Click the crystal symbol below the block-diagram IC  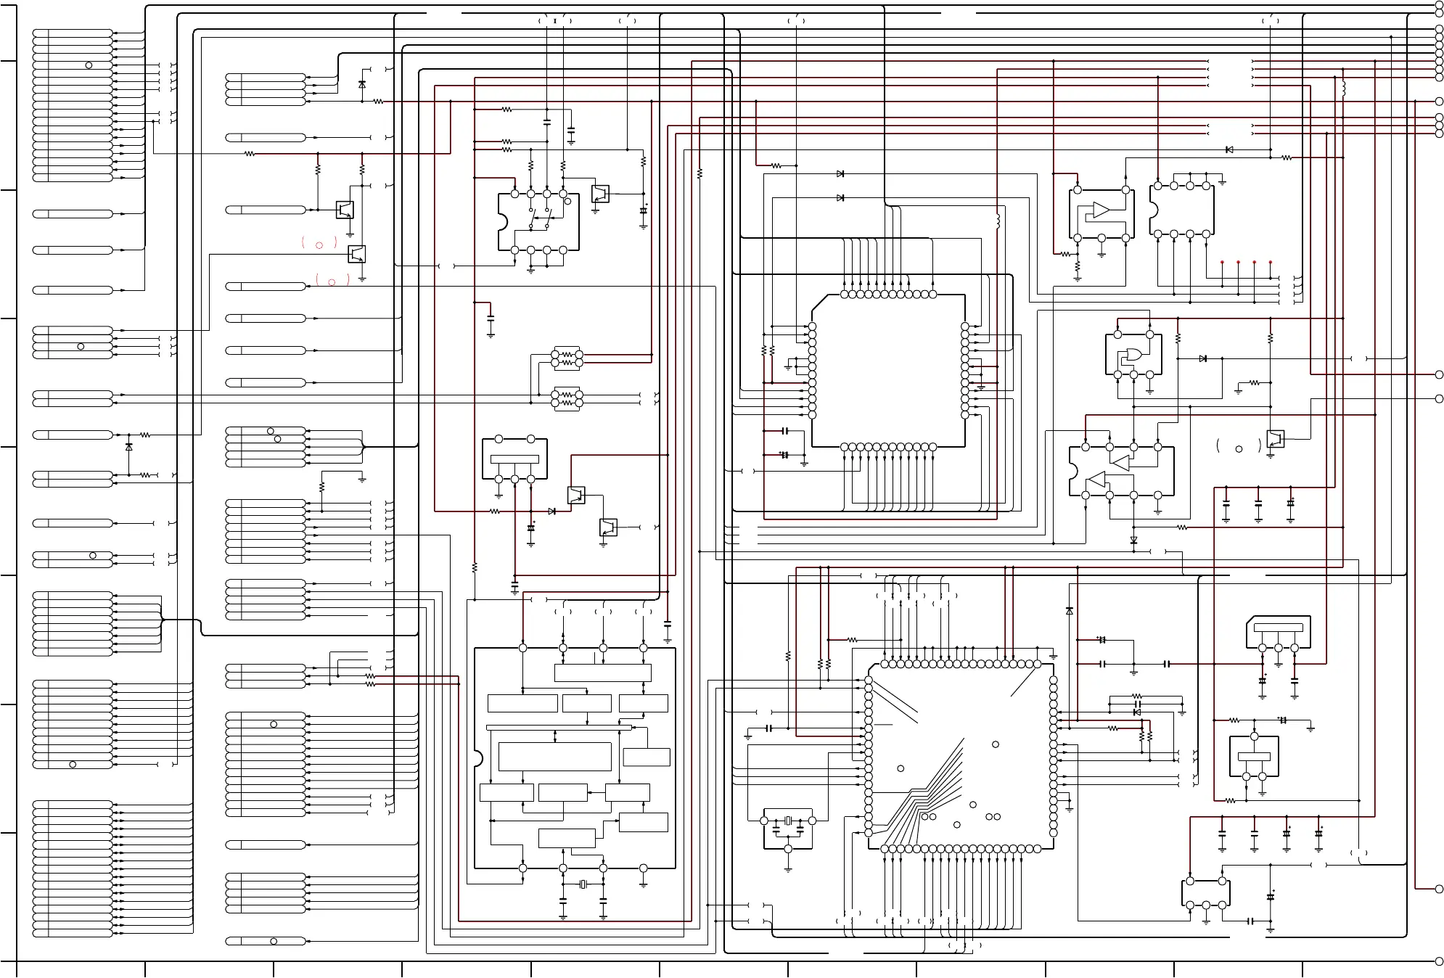click(583, 884)
